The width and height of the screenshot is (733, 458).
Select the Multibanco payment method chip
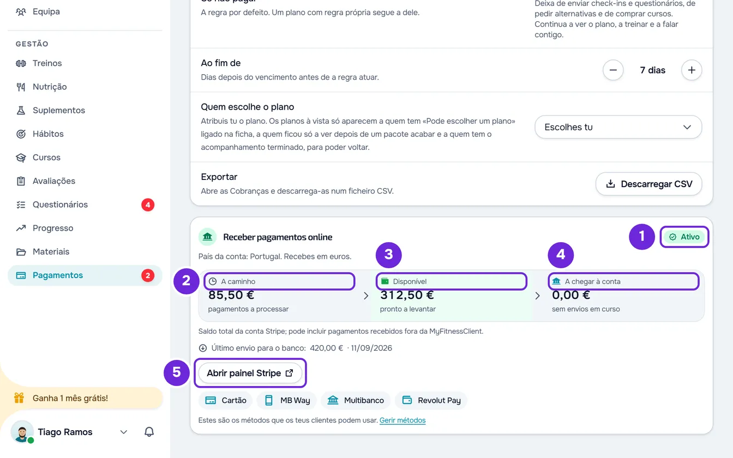tap(356, 400)
